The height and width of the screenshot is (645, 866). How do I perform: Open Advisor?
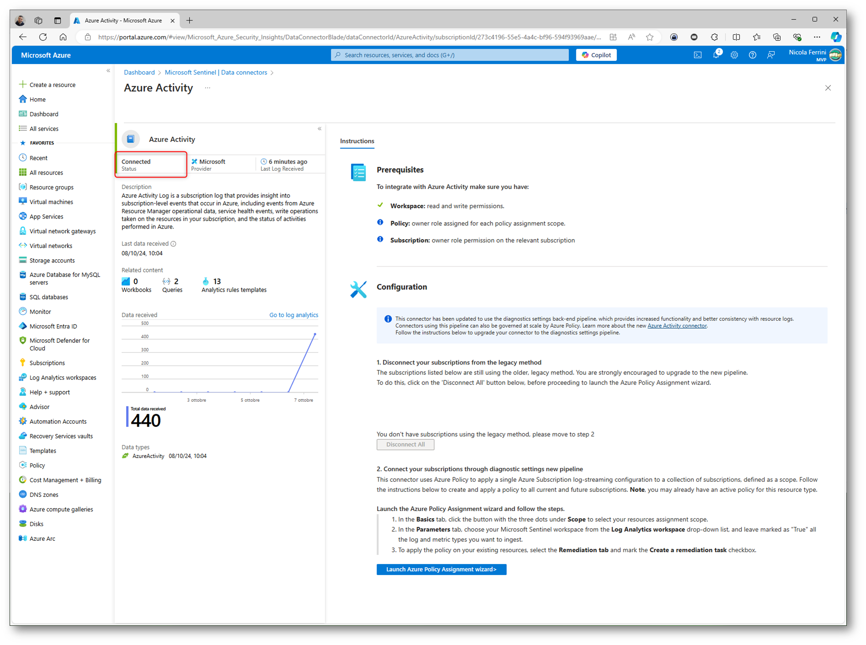[34, 406]
